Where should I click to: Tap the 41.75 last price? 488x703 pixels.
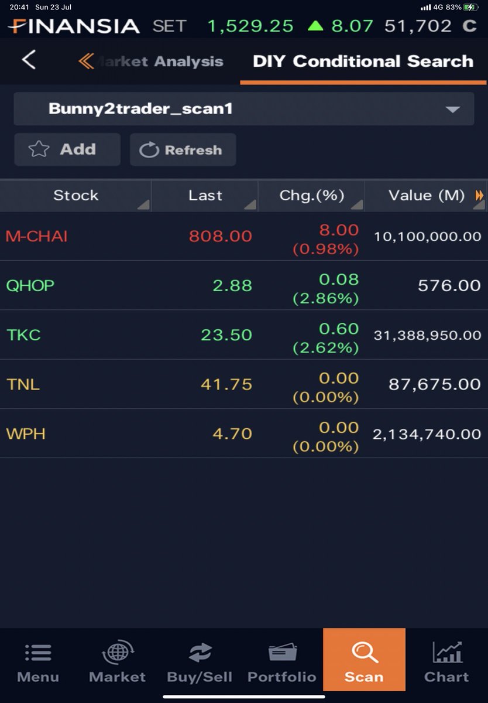(226, 384)
